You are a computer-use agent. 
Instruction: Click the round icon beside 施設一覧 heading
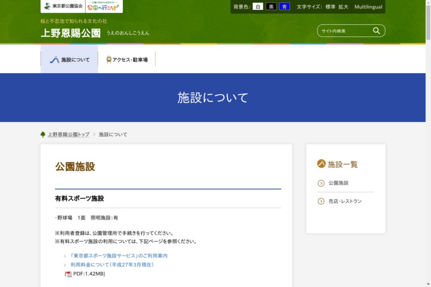pyautogui.click(x=321, y=164)
